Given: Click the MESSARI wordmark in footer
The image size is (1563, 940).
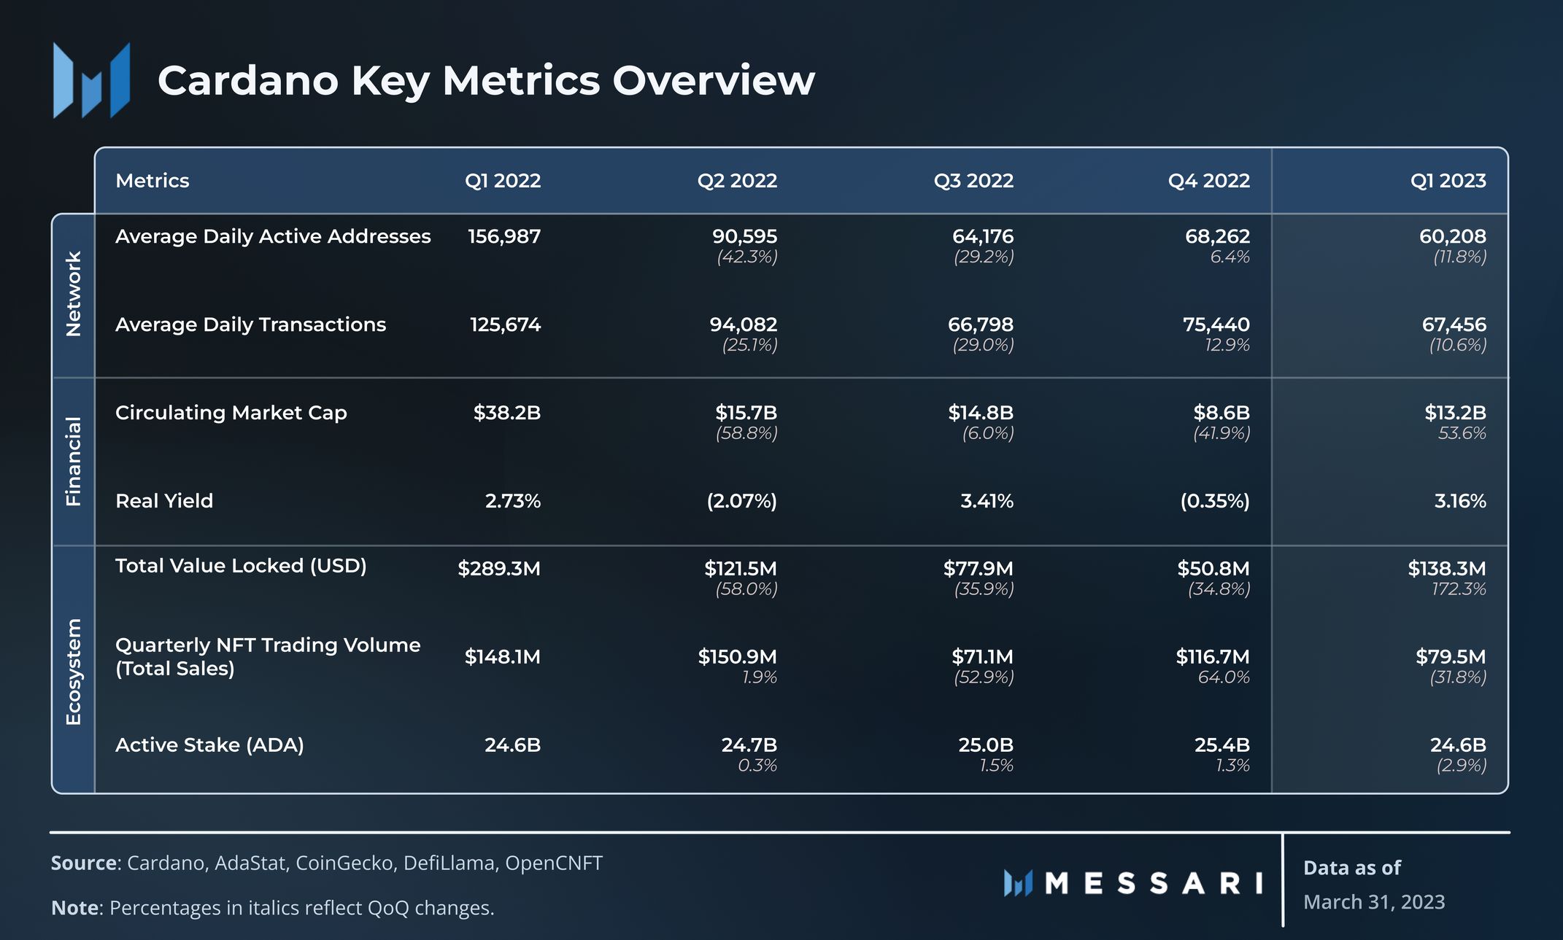Looking at the screenshot, I should click(x=1154, y=883).
